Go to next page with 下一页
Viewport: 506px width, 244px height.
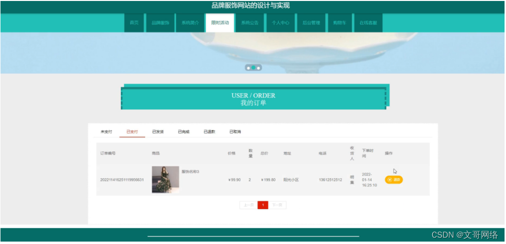277,205
